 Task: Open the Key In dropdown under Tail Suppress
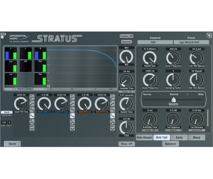(173, 130)
